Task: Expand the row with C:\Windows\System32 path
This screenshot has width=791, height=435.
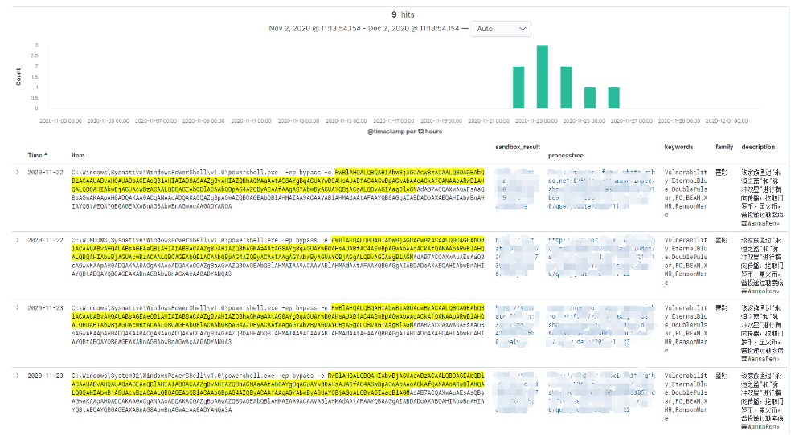Action: 18,376
